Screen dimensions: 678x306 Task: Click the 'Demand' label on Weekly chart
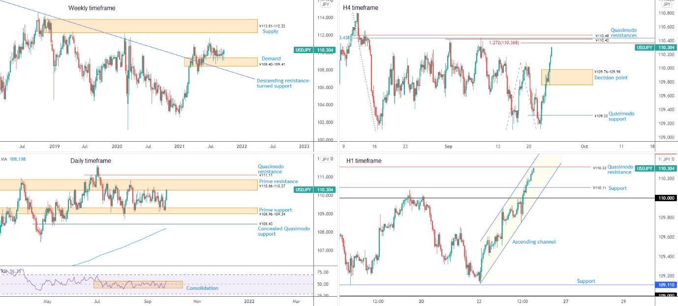[271, 59]
